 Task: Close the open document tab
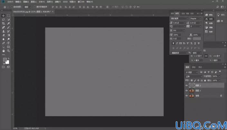(x=53, y=12)
